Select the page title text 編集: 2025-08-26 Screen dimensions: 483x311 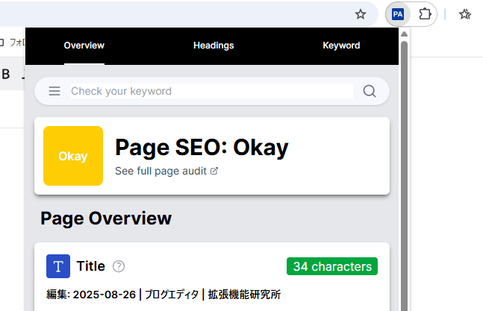click(91, 295)
